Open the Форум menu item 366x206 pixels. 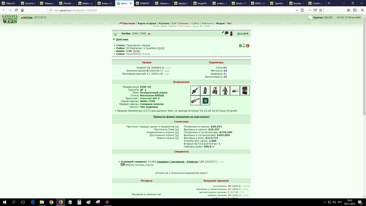click(x=220, y=23)
